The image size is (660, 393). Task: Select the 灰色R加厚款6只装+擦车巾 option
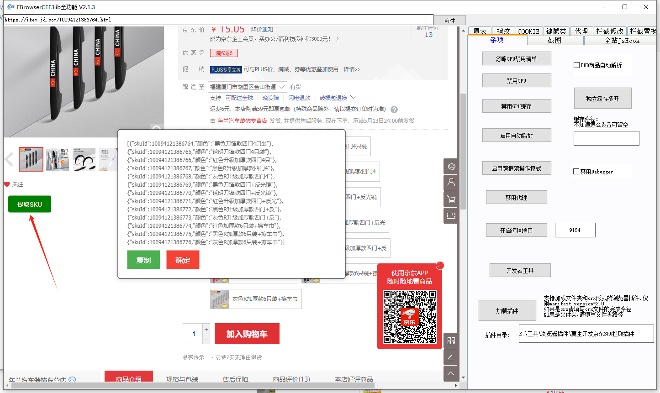click(256, 299)
